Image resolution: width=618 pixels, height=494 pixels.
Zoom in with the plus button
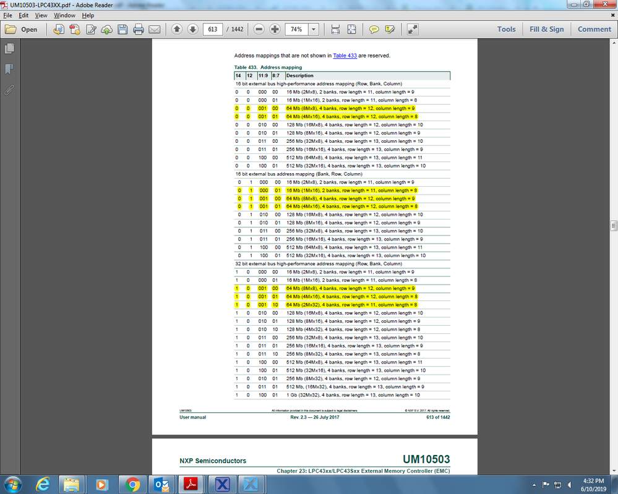click(x=275, y=29)
